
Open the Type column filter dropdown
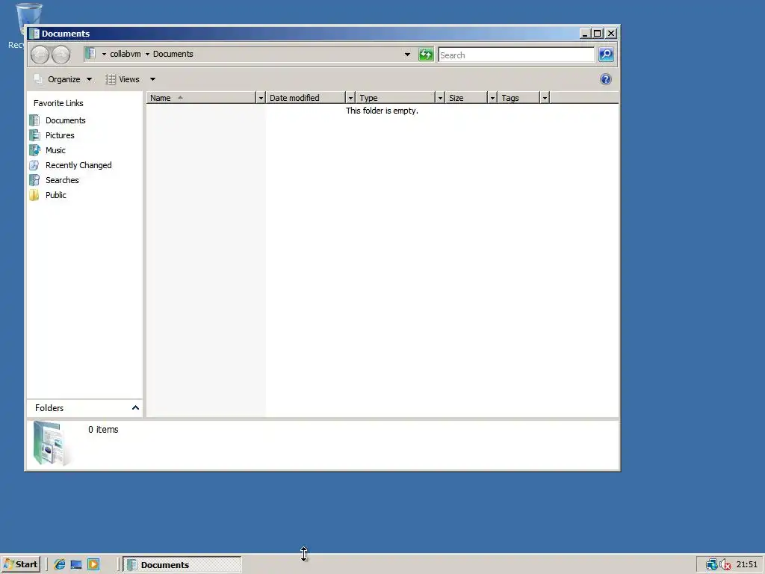(x=440, y=98)
